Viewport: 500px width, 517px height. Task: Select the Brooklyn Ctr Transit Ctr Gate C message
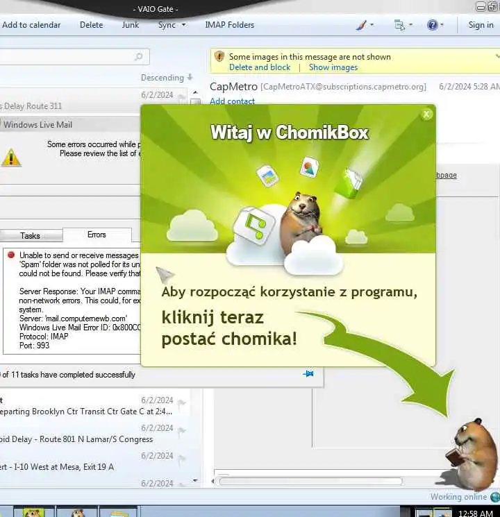pos(94,406)
